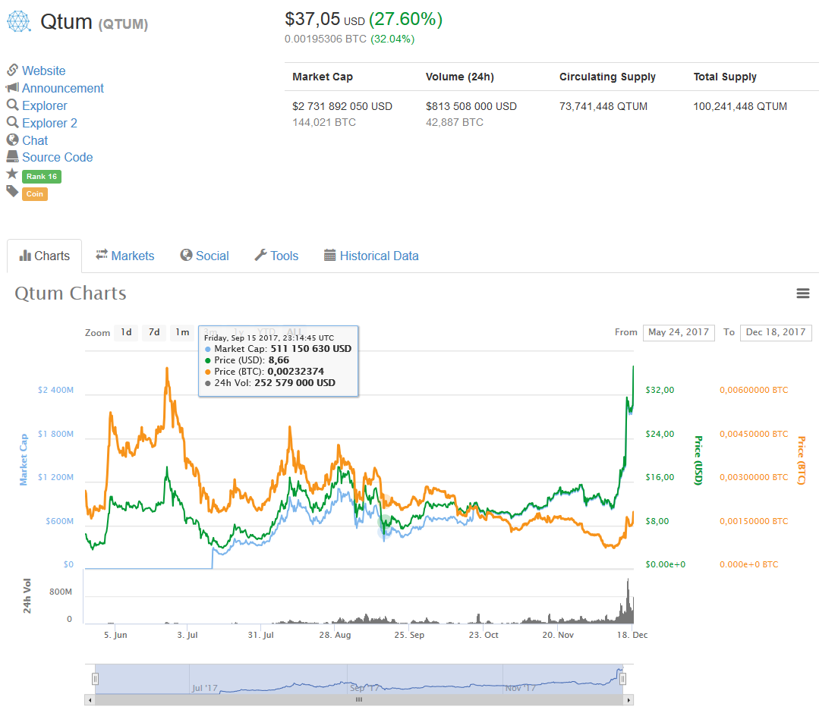The height and width of the screenshot is (716, 838).
Task: Click the orange Coin tag badge
Action: (35, 194)
